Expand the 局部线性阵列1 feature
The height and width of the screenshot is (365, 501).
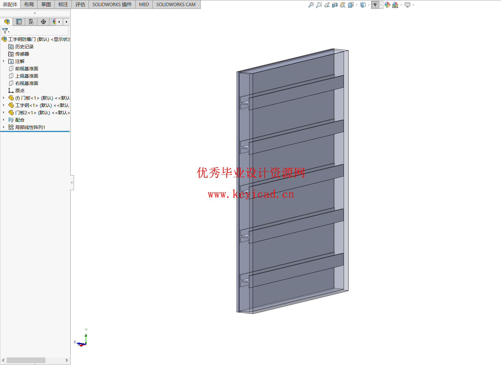click(x=4, y=127)
